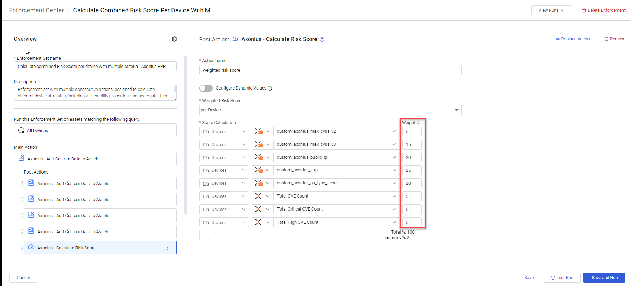Open field dropdown showing custom_axonius_max_cvss_v3
The image size is (630, 286).
(336, 144)
